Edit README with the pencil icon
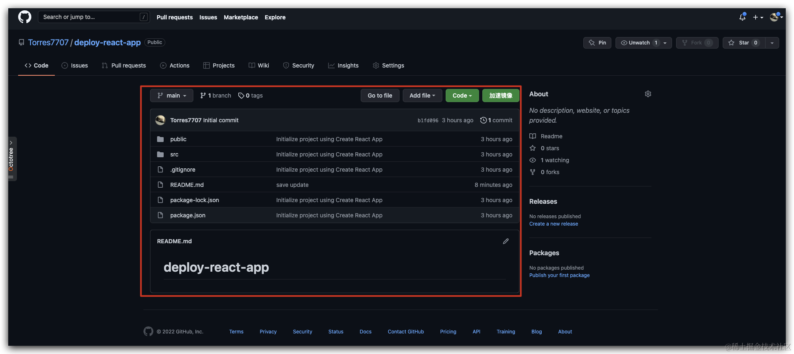Viewport: 794px width, 354px height. click(506, 241)
